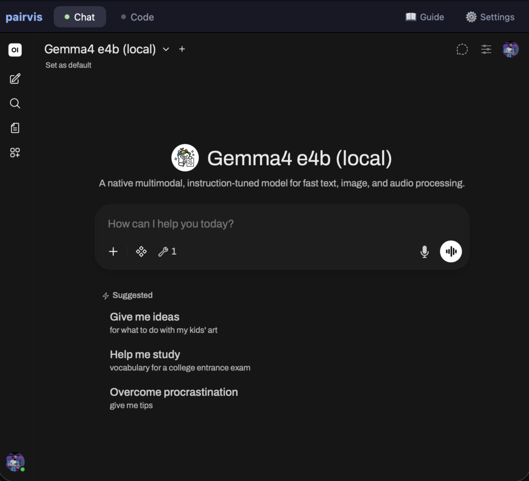Switch to the Code tab
This screenshot has height=481, width=529.
click(137, 17)
